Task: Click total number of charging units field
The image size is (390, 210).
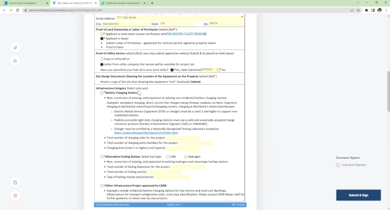Action: (183, 138)
